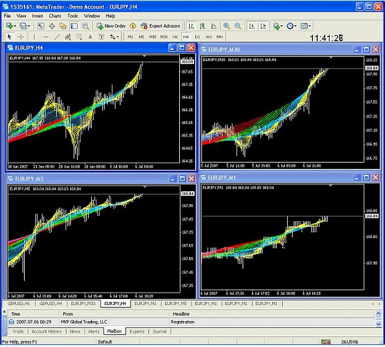Select the Horizontal Line drawing tool
385x347 pixels.
(x=46, y=37)
